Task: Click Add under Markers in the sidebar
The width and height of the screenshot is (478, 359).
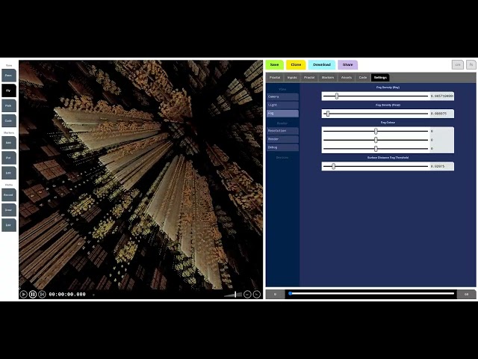Action: click(x=9, y=143)
